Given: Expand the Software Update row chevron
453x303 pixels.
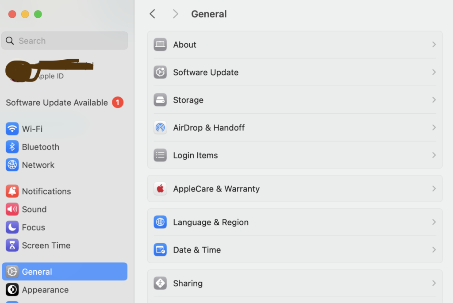Looking at the screenshot, I should click(434, 72).
